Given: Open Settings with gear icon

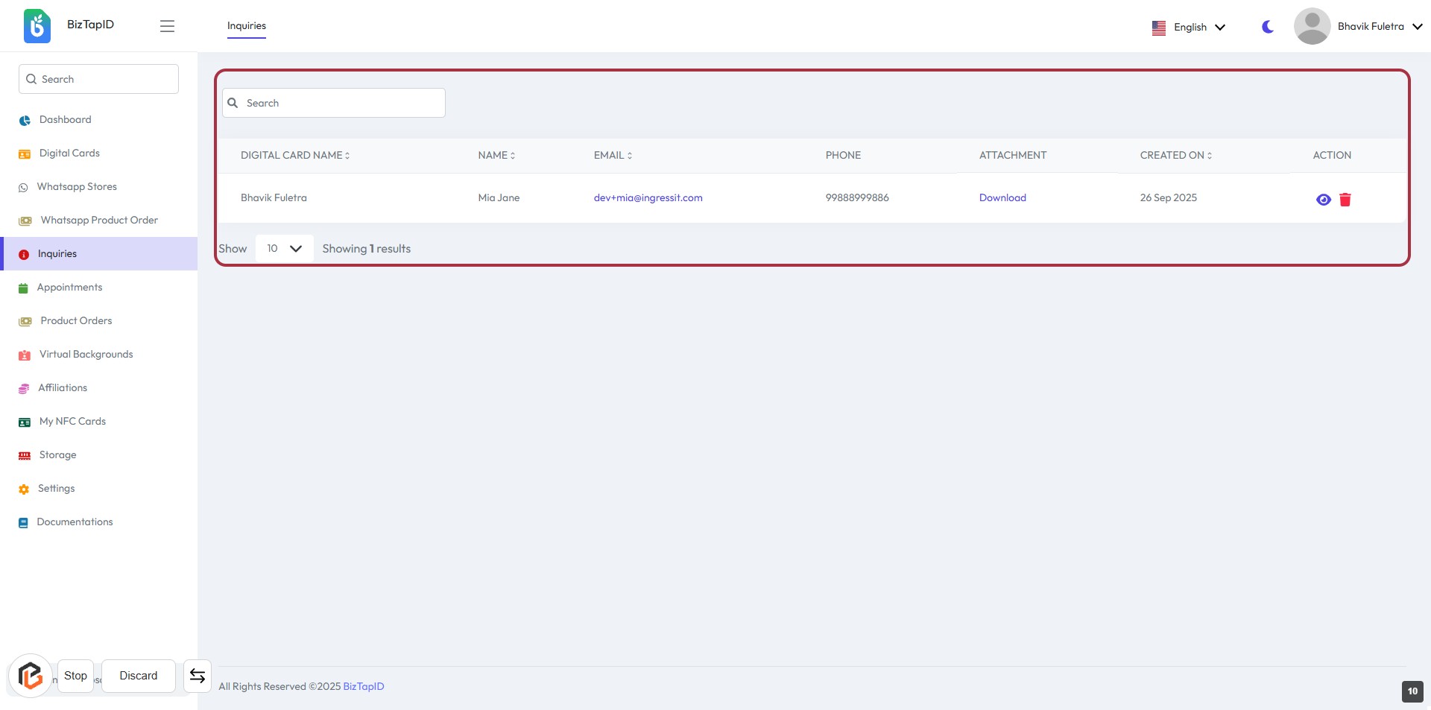Looking at the screenshot, I should [x=56, y=489].
